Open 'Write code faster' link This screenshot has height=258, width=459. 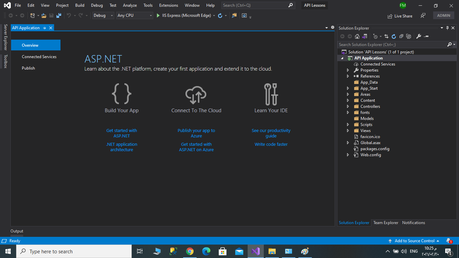(x=271, y=144)
